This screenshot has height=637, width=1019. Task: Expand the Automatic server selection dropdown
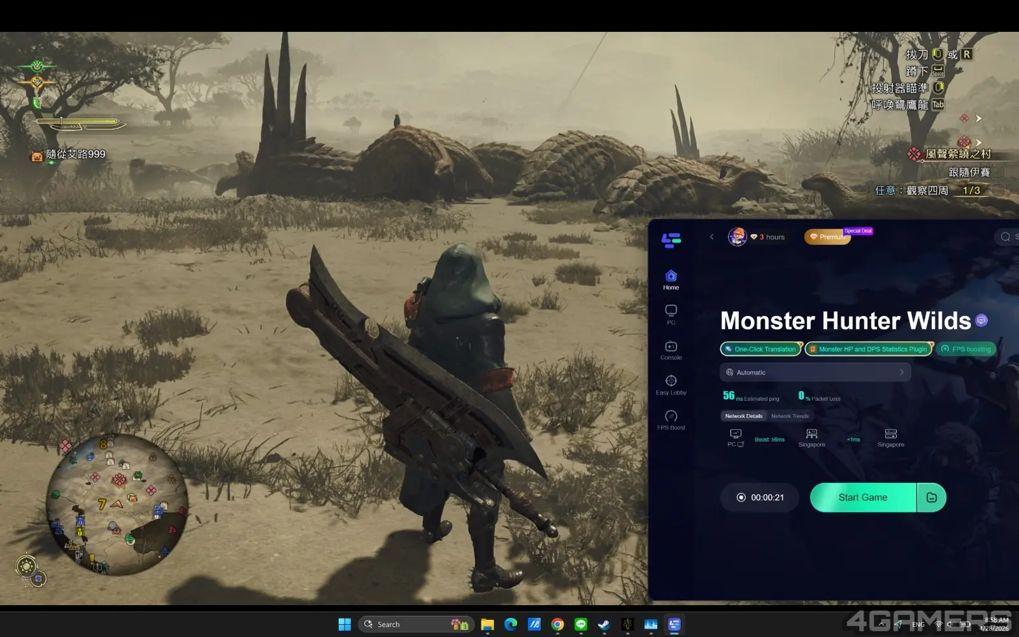pyautogui.click(x=815, y=372)
